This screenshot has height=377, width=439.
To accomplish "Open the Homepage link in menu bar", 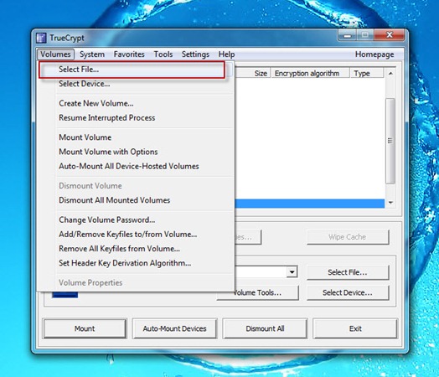I will [374, 54].
